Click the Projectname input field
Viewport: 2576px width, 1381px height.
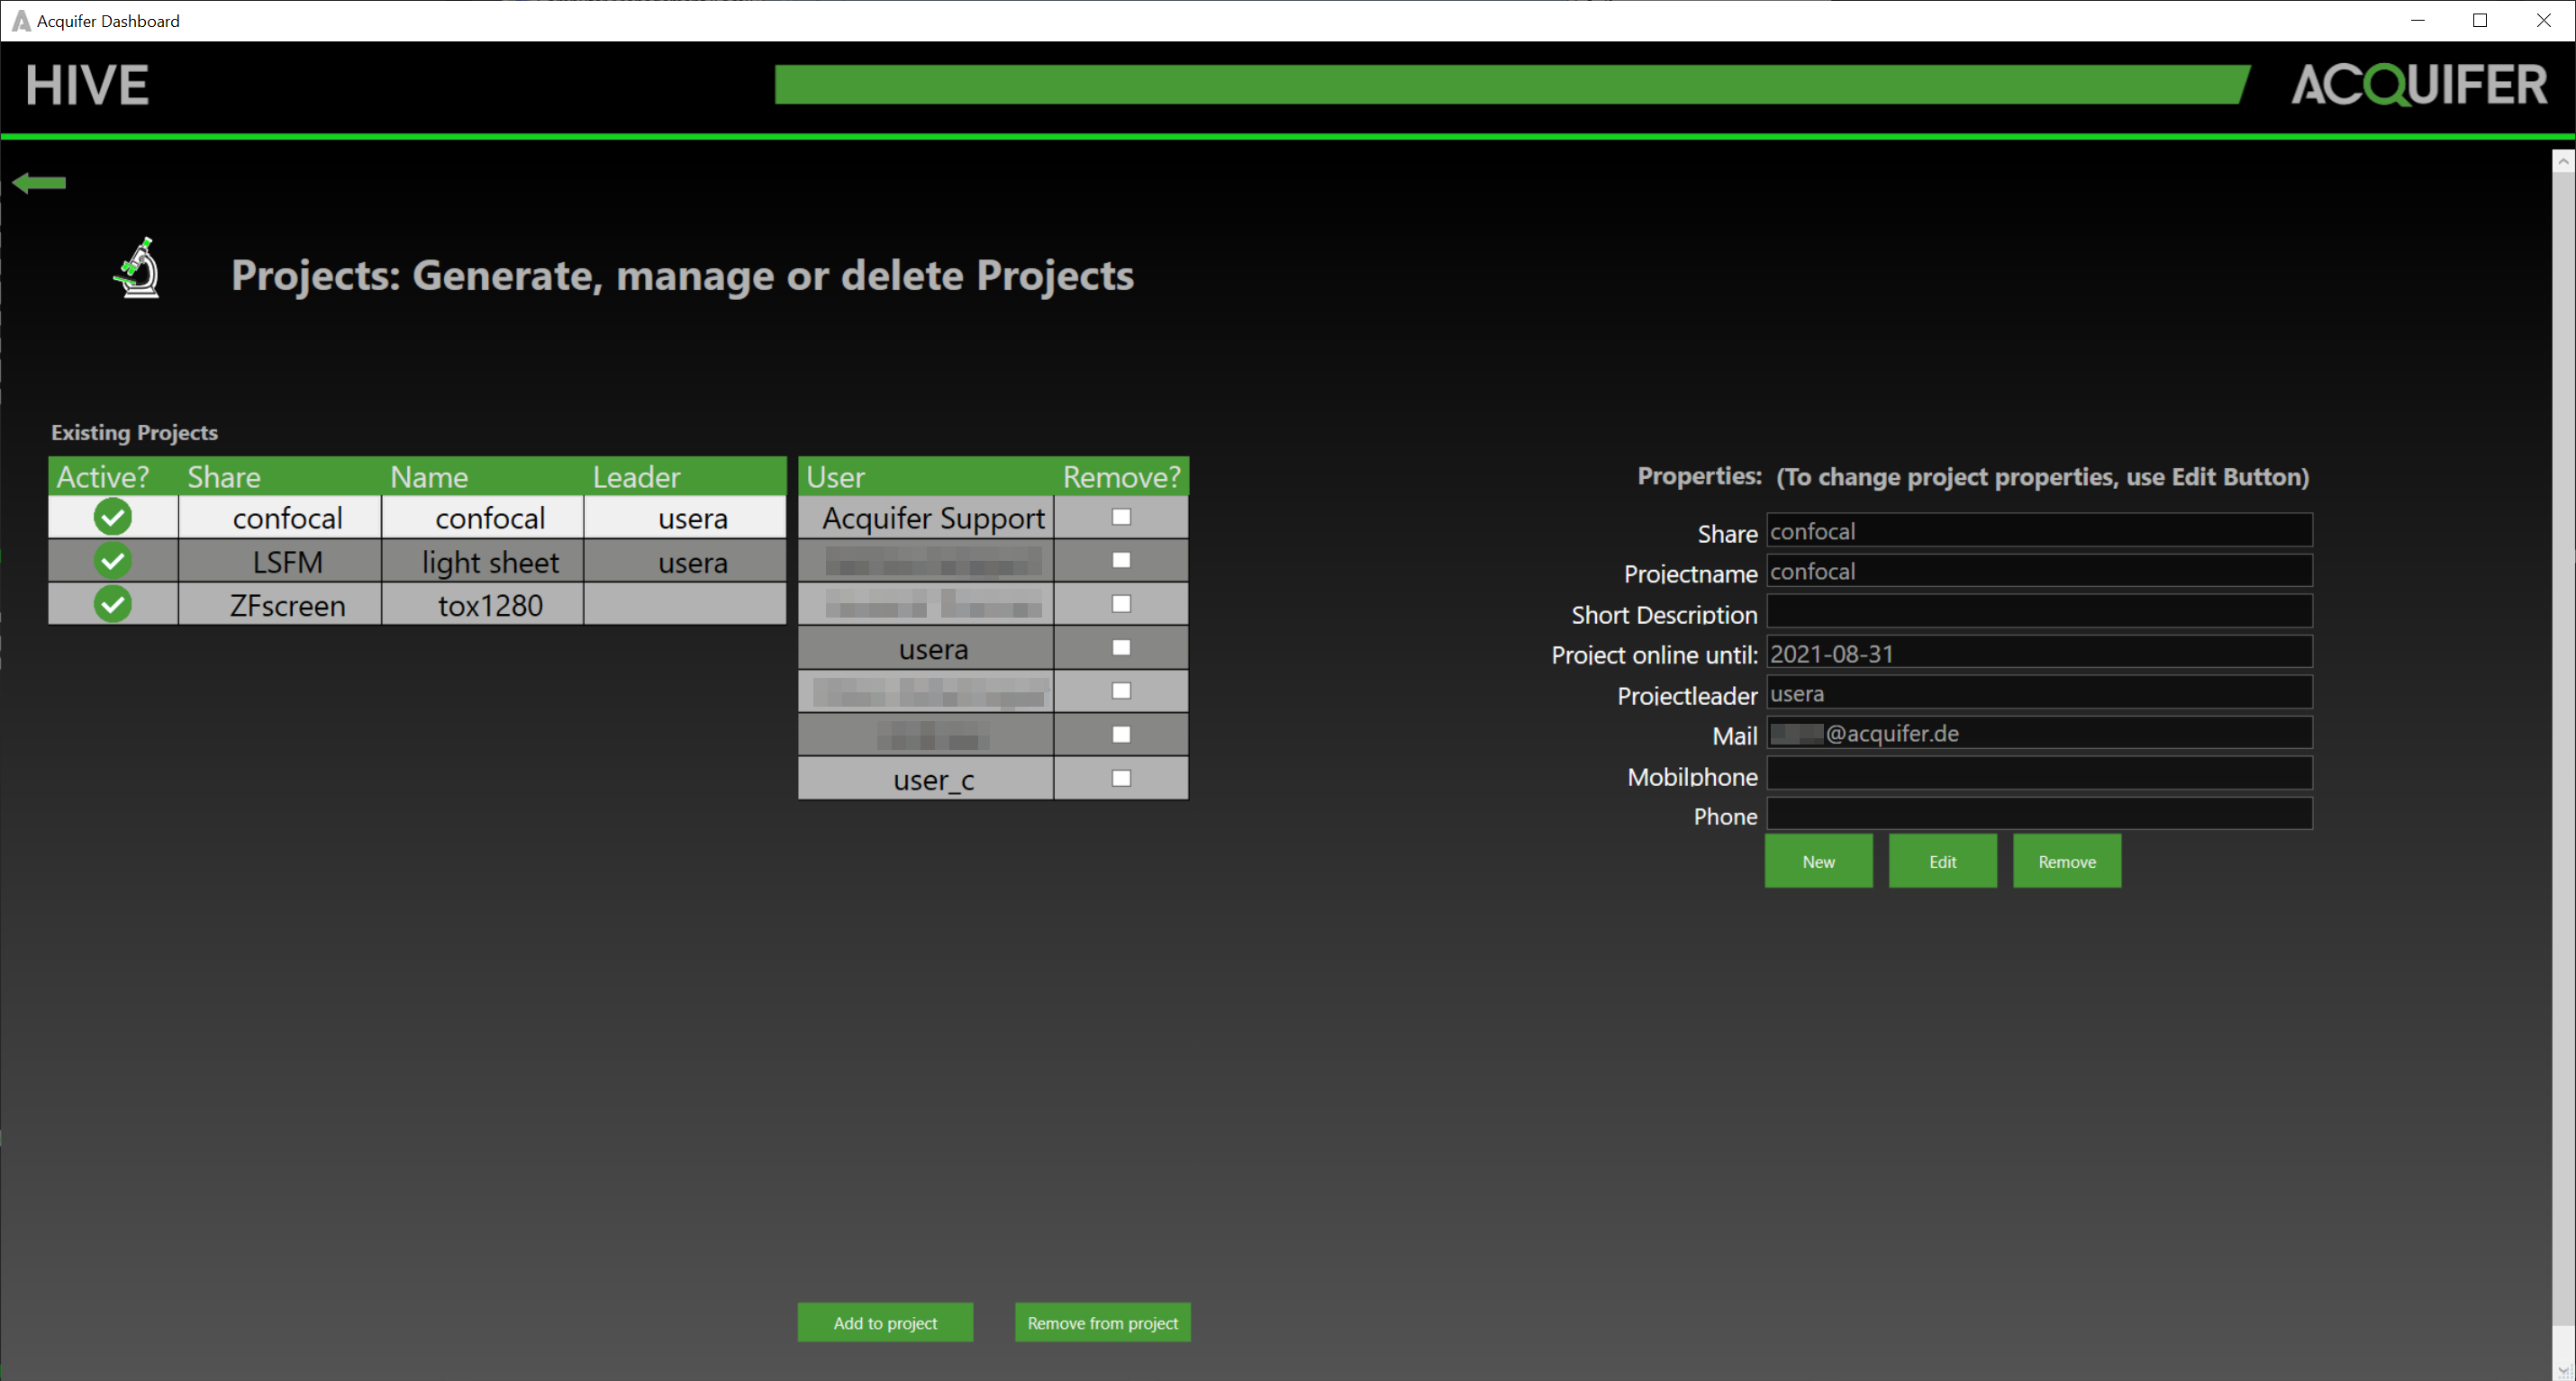[2039, 571]
